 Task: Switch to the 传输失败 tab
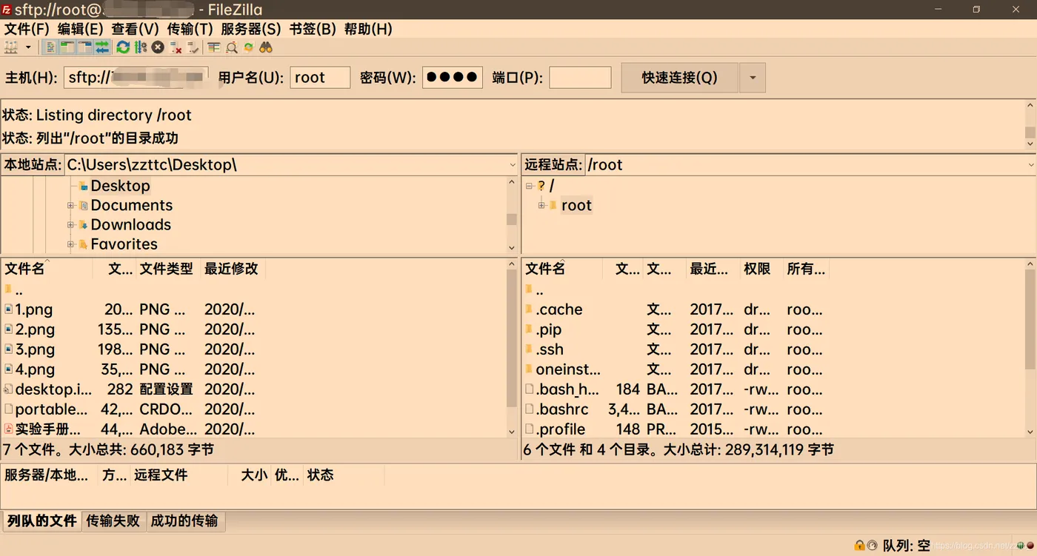click(x=113, y=520)
